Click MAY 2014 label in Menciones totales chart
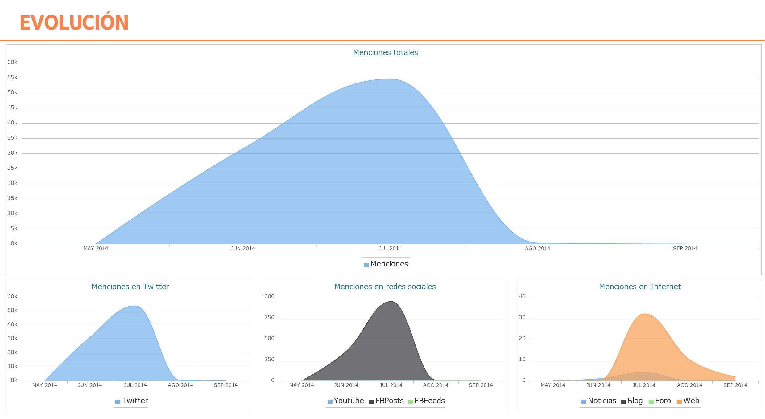The image size is (765, 419). click(x=96, y=249)
